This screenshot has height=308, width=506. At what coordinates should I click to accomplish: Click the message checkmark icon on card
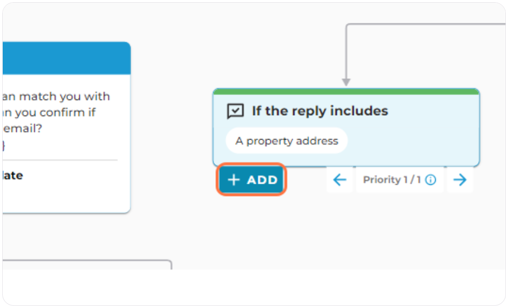point(235,111)
